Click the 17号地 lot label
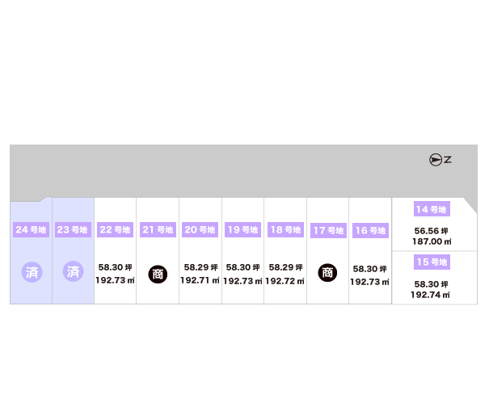The width and height of the screenshot is (489, 411). (x=328, y=231)
